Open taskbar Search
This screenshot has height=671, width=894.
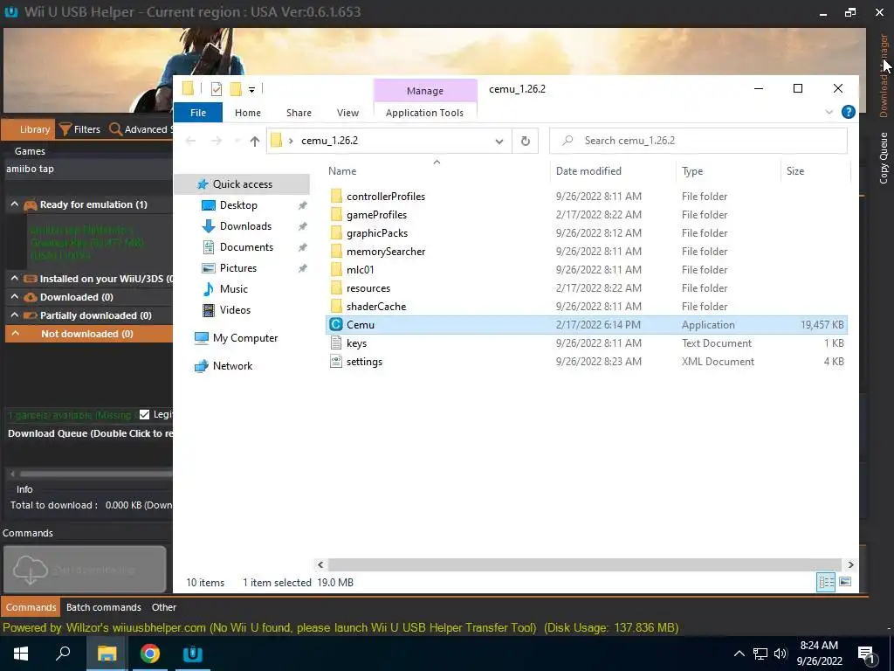[x=63, y=654]
